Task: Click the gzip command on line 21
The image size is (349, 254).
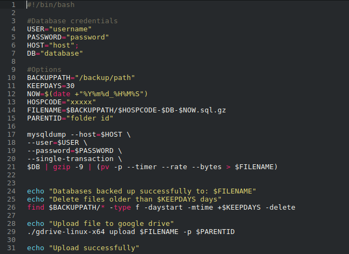Action: (62, 167)
